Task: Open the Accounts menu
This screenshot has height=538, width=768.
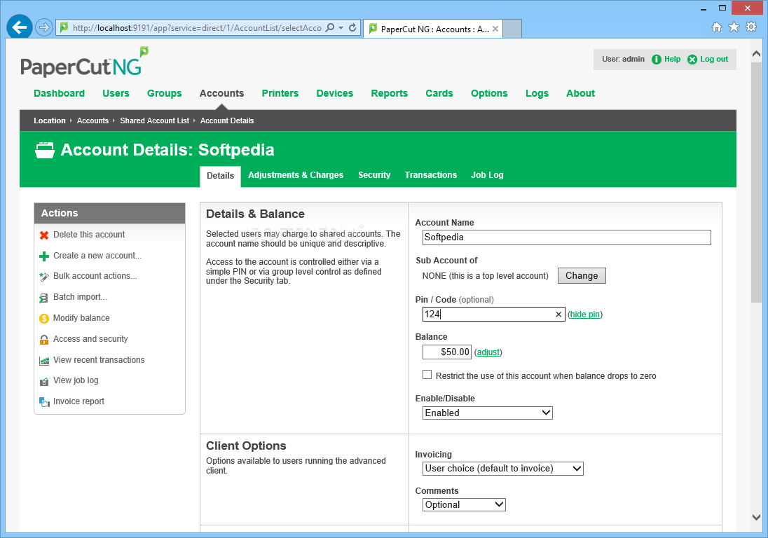Action: click(221, 93)
